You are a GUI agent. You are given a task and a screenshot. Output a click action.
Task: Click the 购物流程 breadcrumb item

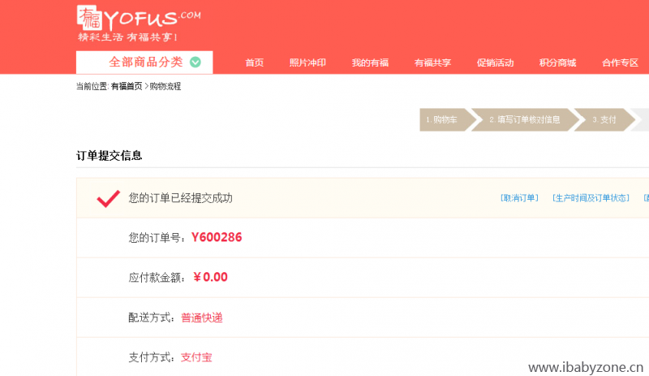[x=165, y=86]
